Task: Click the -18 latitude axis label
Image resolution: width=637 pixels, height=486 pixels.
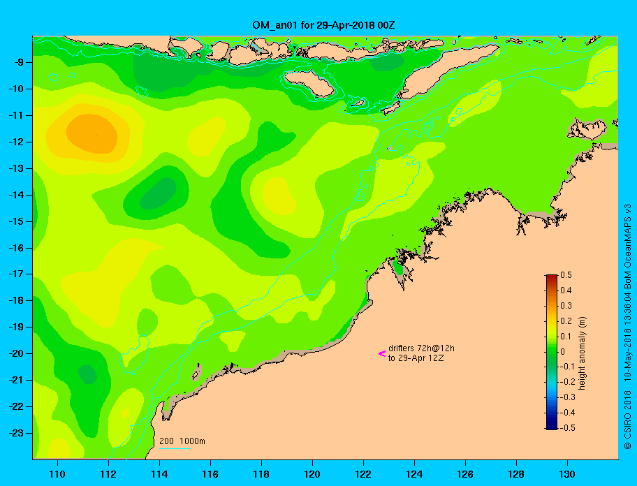Action: (16, 300)
